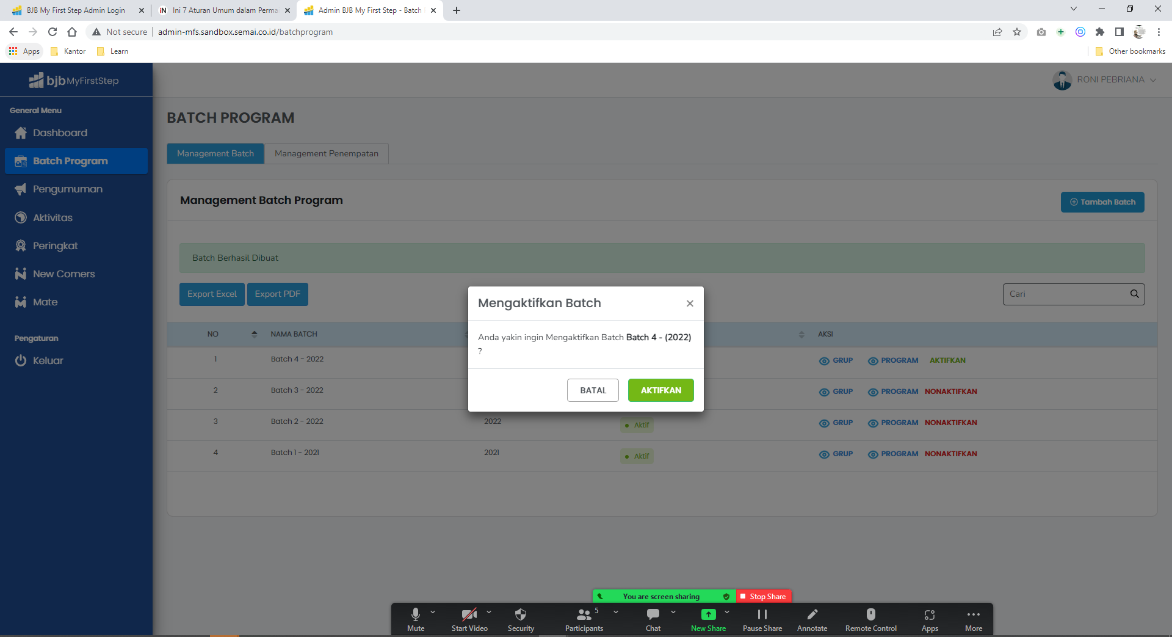The height and width of the screenshot is (637, 1172).
Task: Go to Pengumuman in the sidebar
Action: 76,189
